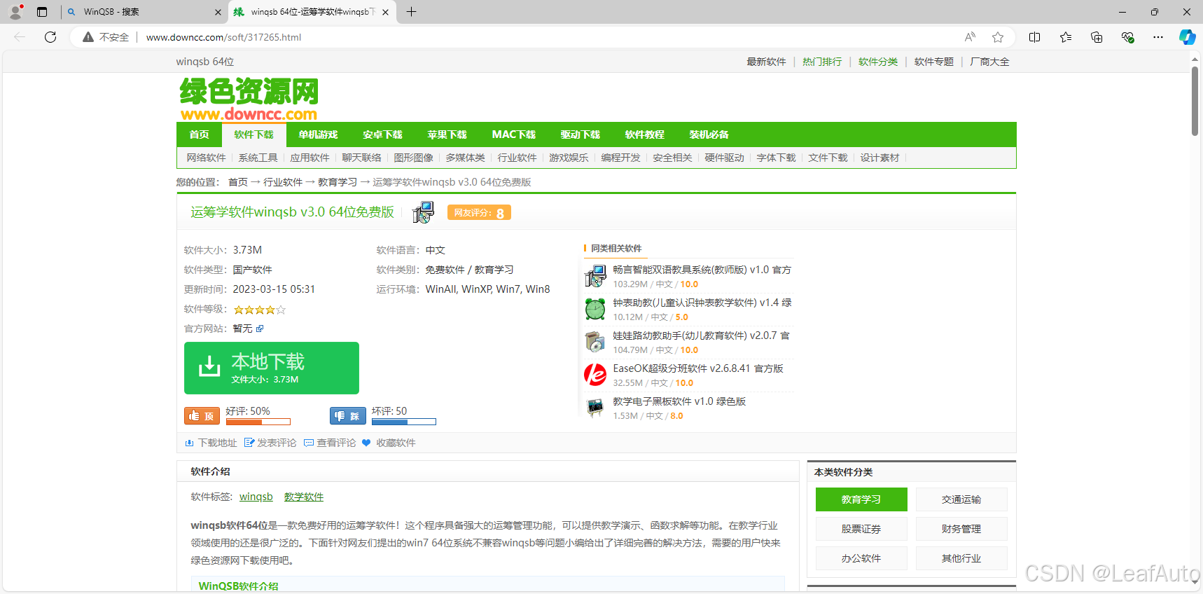Click the page vertical scrollbar thumb
The height and width of the screenshot is (594, 1203).
1195,102
